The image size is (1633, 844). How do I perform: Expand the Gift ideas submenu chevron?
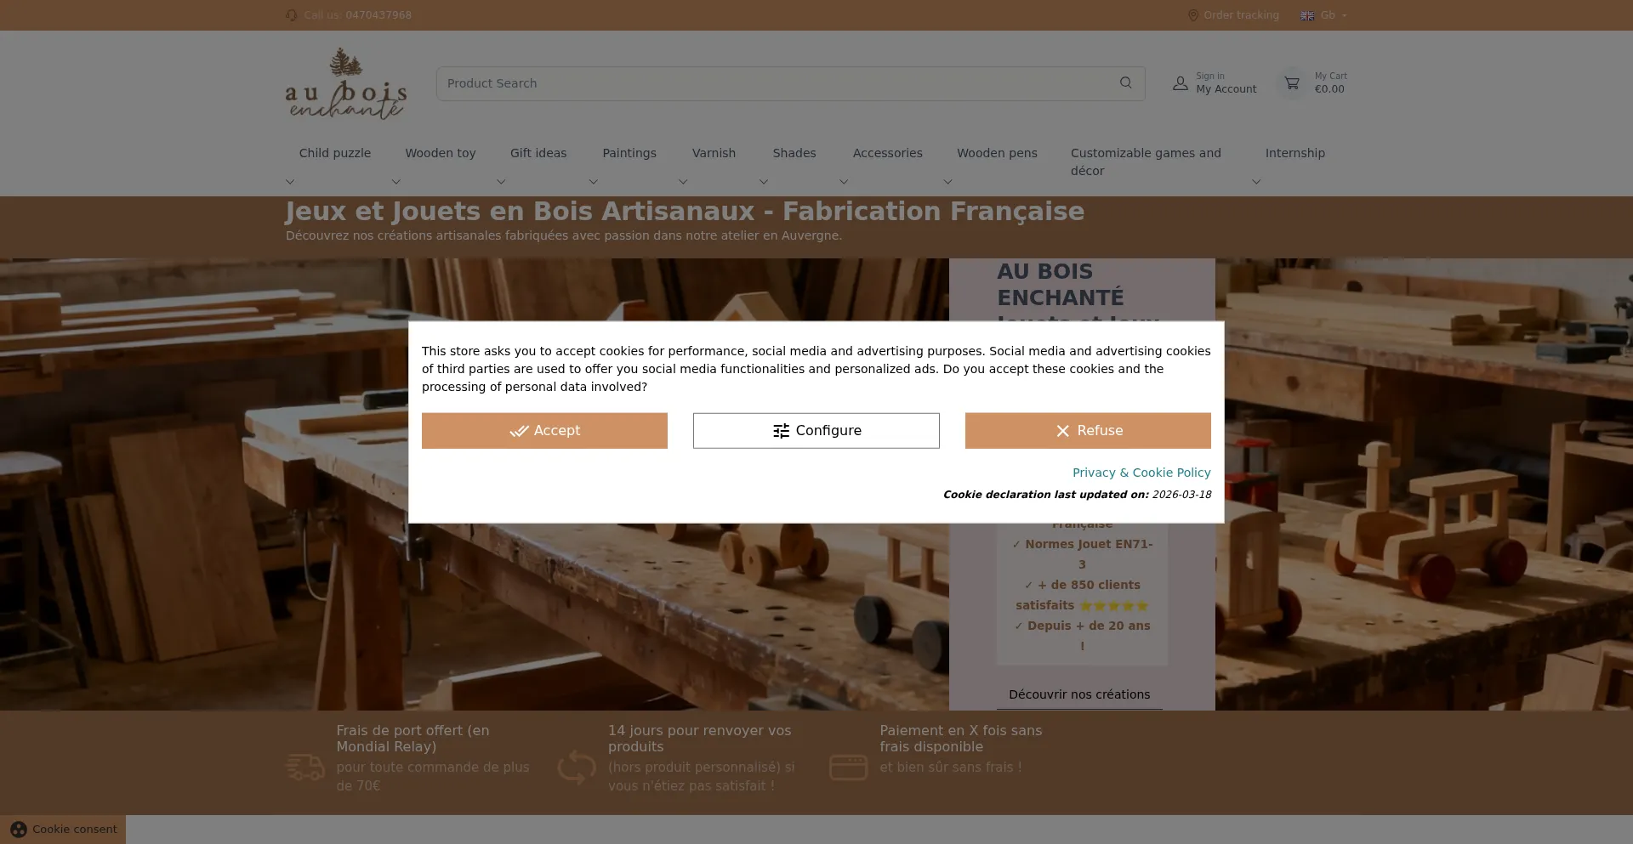tap(501, 182)
